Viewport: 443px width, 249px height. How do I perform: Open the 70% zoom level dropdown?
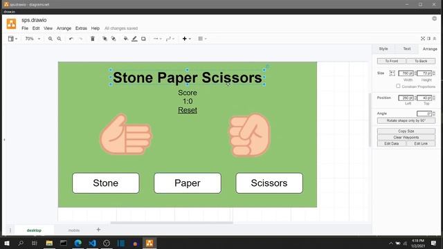[33, 39]
